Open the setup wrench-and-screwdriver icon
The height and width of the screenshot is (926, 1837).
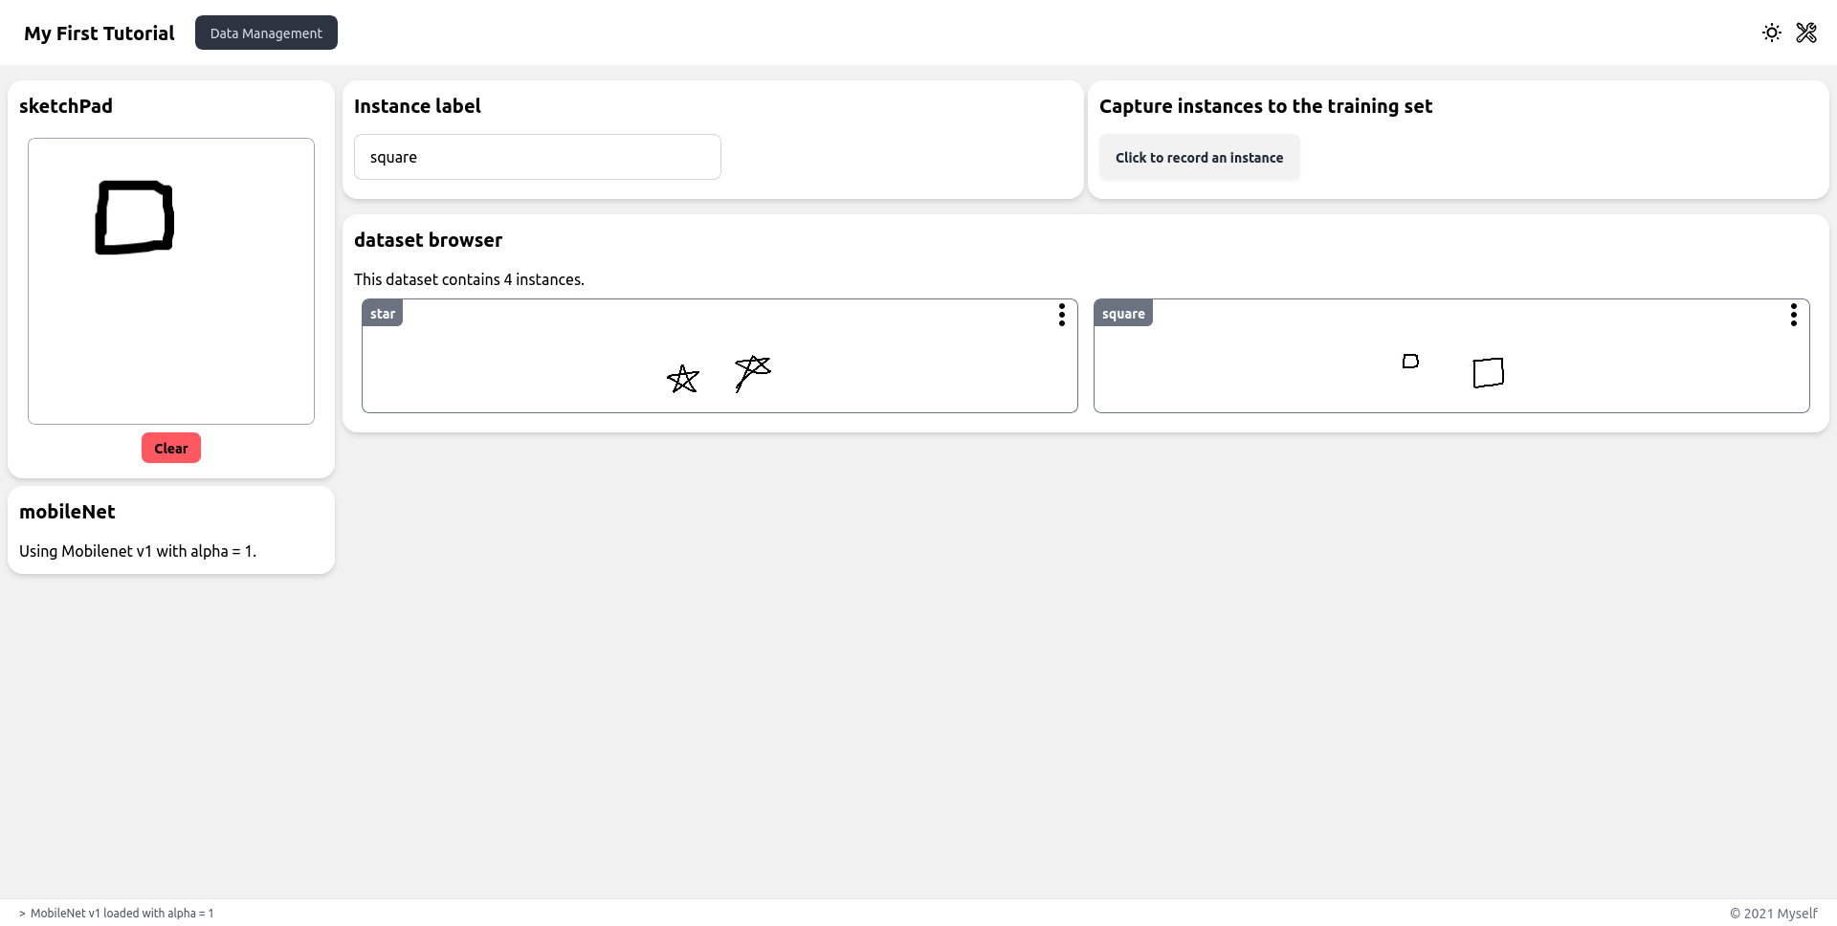coord(1807,33)
